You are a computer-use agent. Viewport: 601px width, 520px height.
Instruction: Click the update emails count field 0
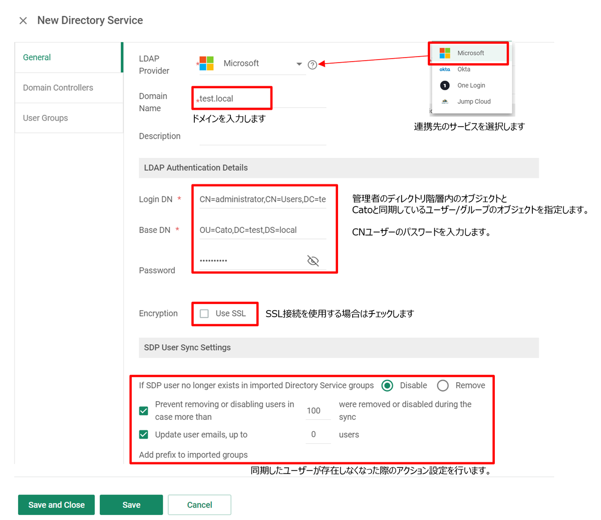pos(318,434)
